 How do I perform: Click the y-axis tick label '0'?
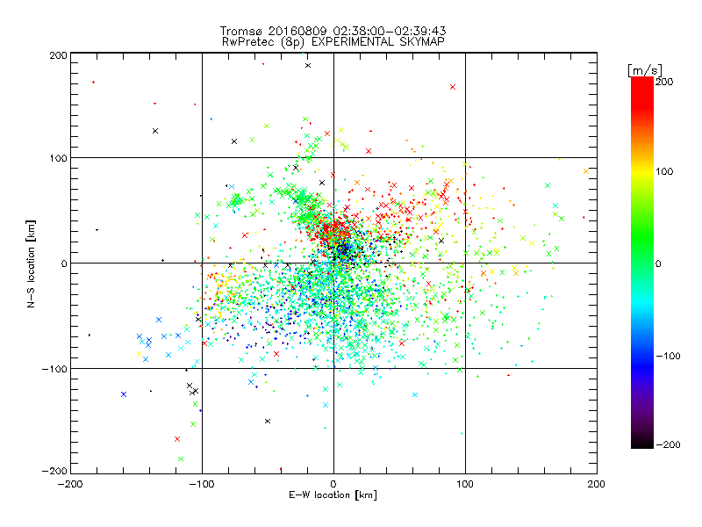click(64, 263)
